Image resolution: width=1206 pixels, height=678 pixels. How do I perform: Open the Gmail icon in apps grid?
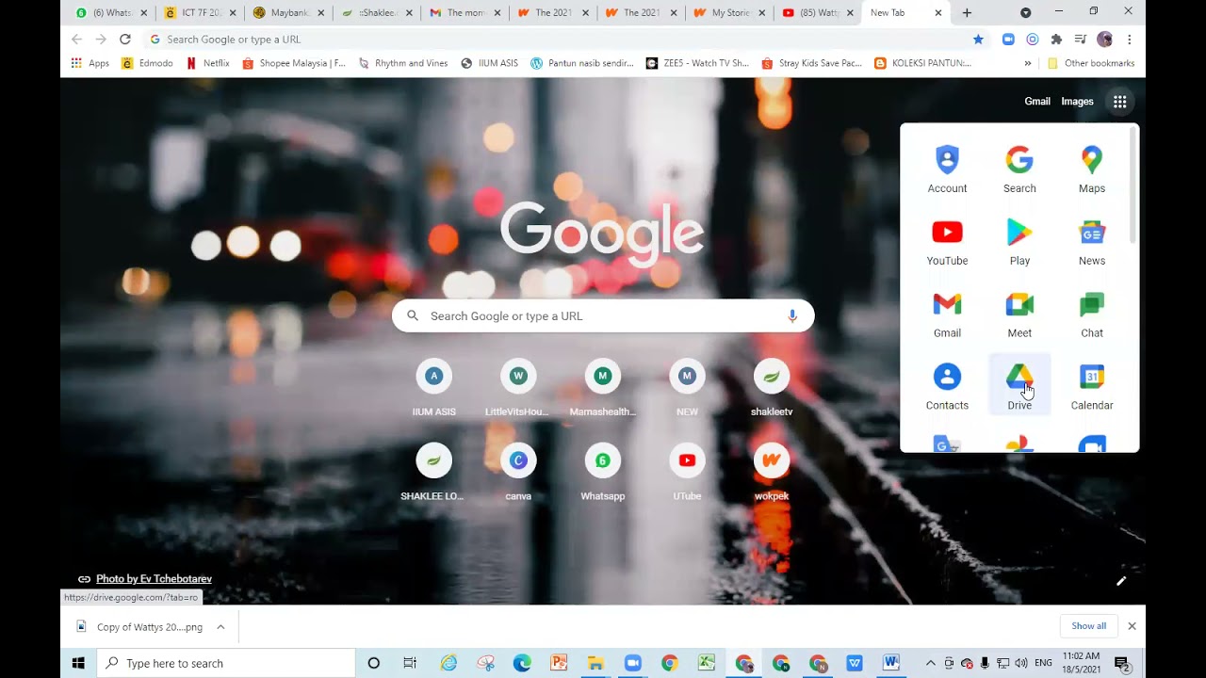947,315
